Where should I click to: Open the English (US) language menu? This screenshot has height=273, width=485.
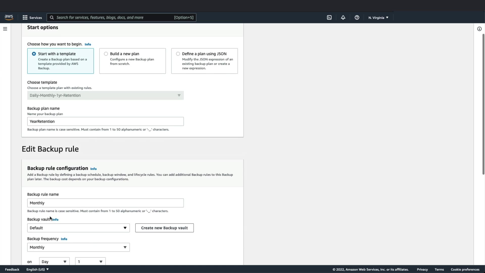pos(37,269)
